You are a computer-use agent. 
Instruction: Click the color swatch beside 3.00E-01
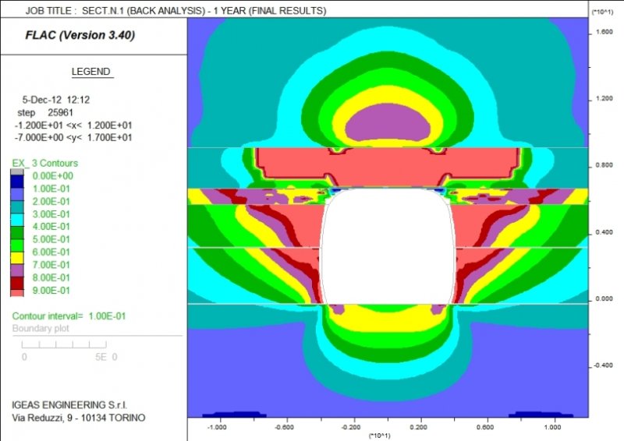coord(16,214)
